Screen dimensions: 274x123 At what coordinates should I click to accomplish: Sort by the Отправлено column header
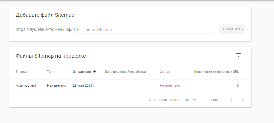[82, 71]
